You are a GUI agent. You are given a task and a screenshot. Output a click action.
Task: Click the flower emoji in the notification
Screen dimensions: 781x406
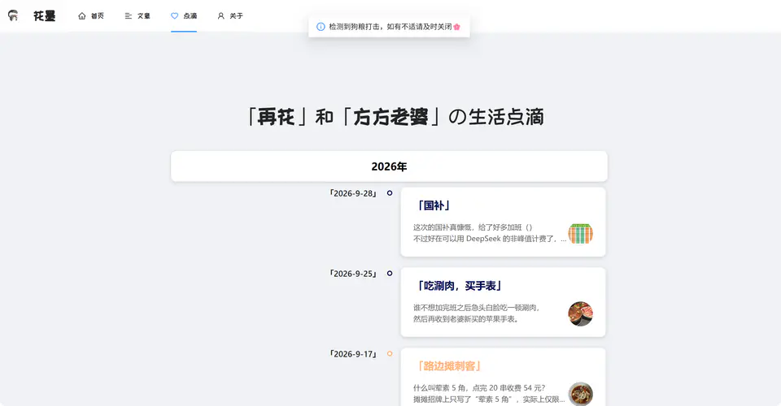(x=456, y=27)
